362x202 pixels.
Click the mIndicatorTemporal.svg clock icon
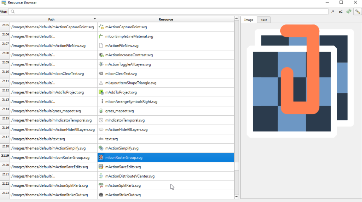click(x=101, y=120)
